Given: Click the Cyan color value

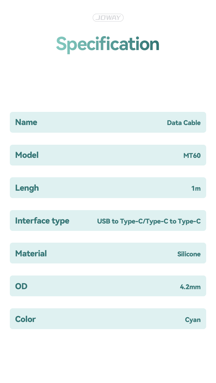Looking at the screenshot, I should click(x=193, y=320).
